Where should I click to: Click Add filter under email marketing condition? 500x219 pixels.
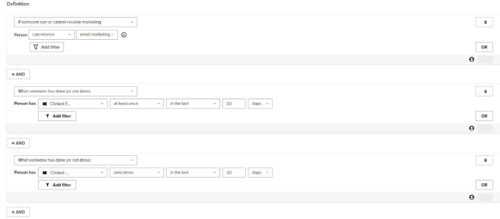point(47,47)
